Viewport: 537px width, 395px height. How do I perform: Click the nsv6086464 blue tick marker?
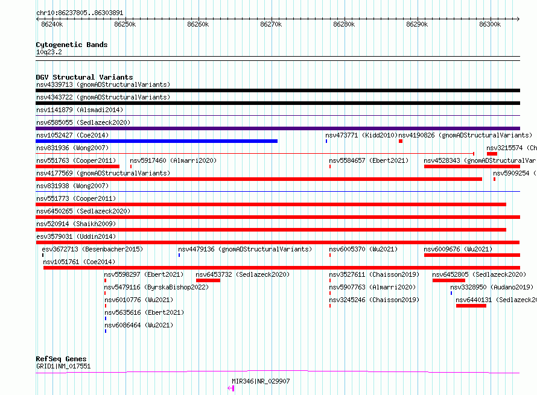pos(106,331)
